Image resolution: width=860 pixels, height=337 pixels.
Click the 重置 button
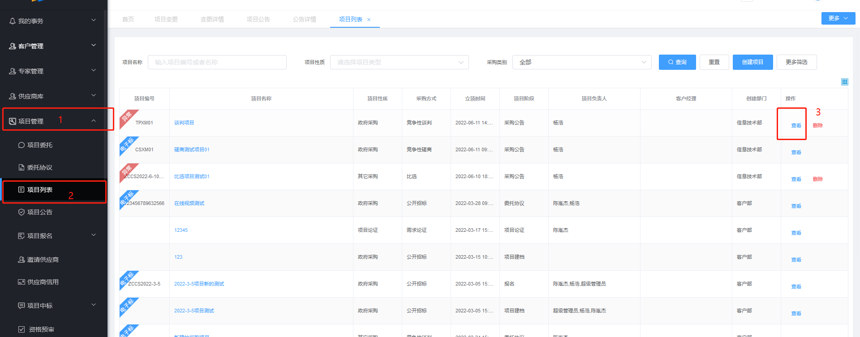click(714, 62)
